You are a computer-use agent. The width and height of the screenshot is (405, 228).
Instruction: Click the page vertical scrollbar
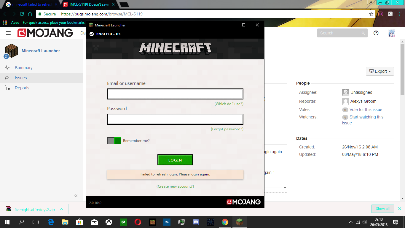tap(402, 69)
